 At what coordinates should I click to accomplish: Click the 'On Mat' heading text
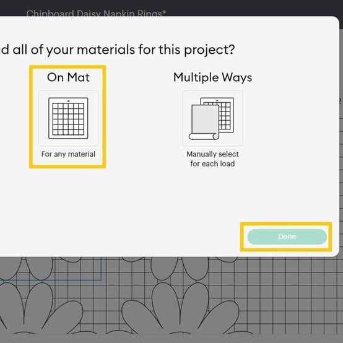click(x=68, y=77)
